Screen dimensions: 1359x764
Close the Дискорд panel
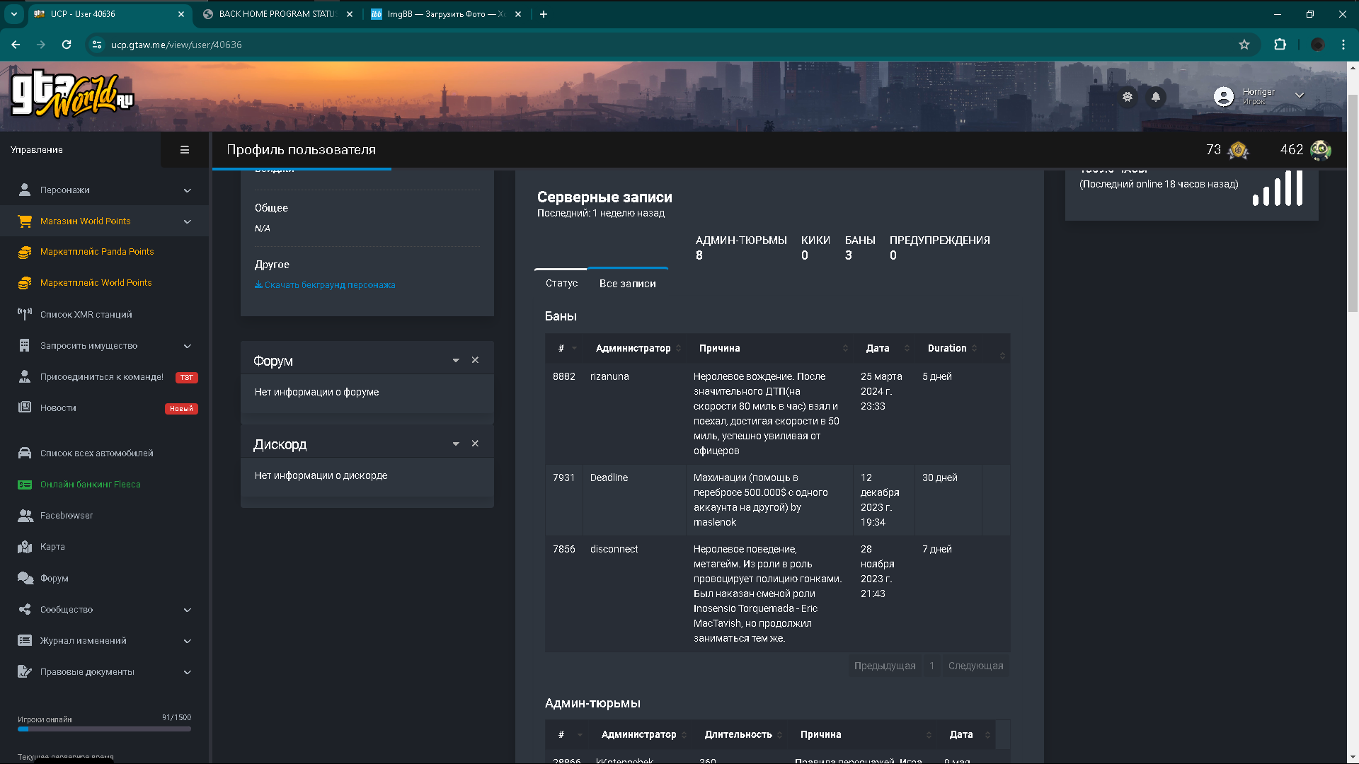pyautogui.click(x=475, y=444)
